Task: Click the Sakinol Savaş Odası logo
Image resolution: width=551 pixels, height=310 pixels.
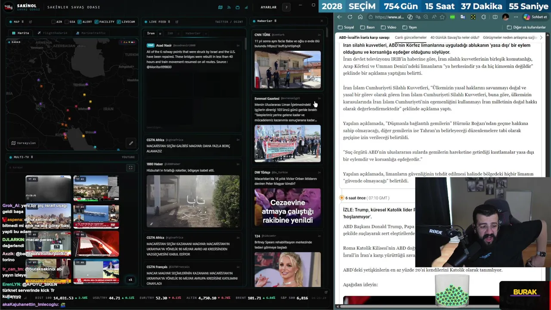Action: [x=9, y=7]
